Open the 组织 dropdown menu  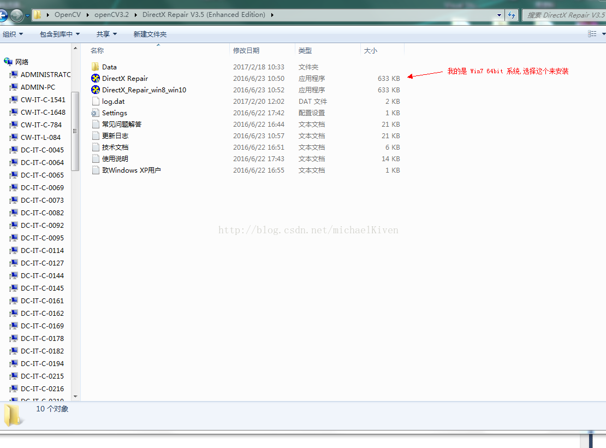[13, 34]
